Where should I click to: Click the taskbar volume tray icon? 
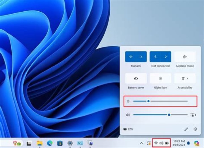pyautogui.click(x=161, y=143)
